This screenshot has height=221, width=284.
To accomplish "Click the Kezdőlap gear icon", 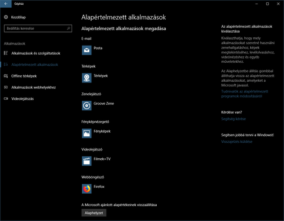I will pyautogui.click(x=6, y=17).
